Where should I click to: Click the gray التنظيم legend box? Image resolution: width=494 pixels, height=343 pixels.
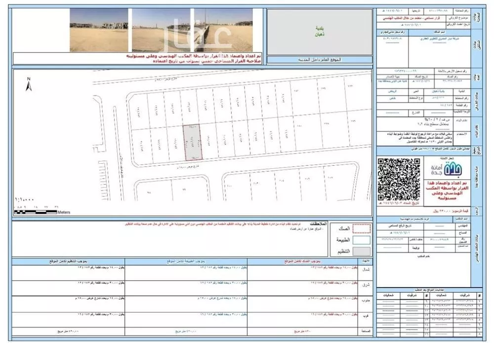pyautogui.click(x=363, y=251)
